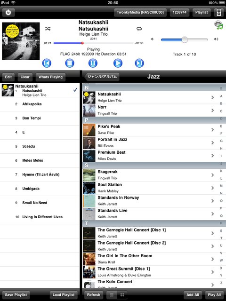Select track Meles Meles in playlist
The width and height of the screenshot is (226, 301).
40,160
